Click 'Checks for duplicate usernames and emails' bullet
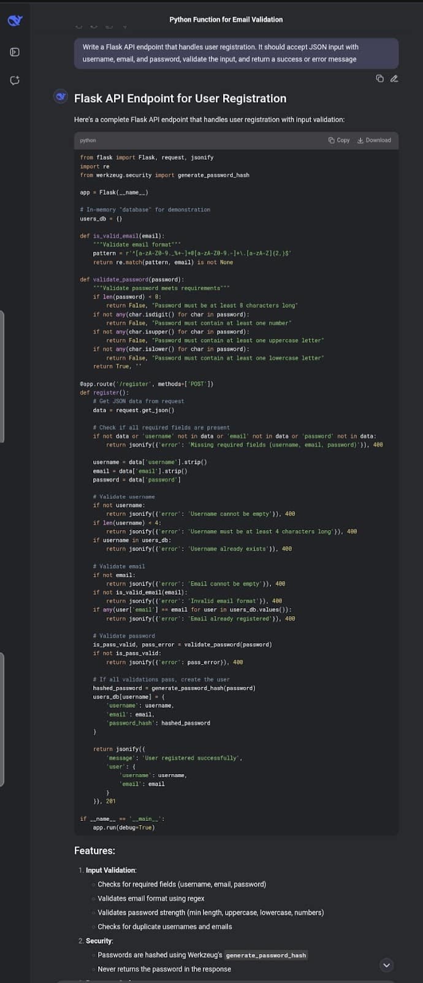The width and height of the screenshot is (423, 983). [x=165, y=926]
